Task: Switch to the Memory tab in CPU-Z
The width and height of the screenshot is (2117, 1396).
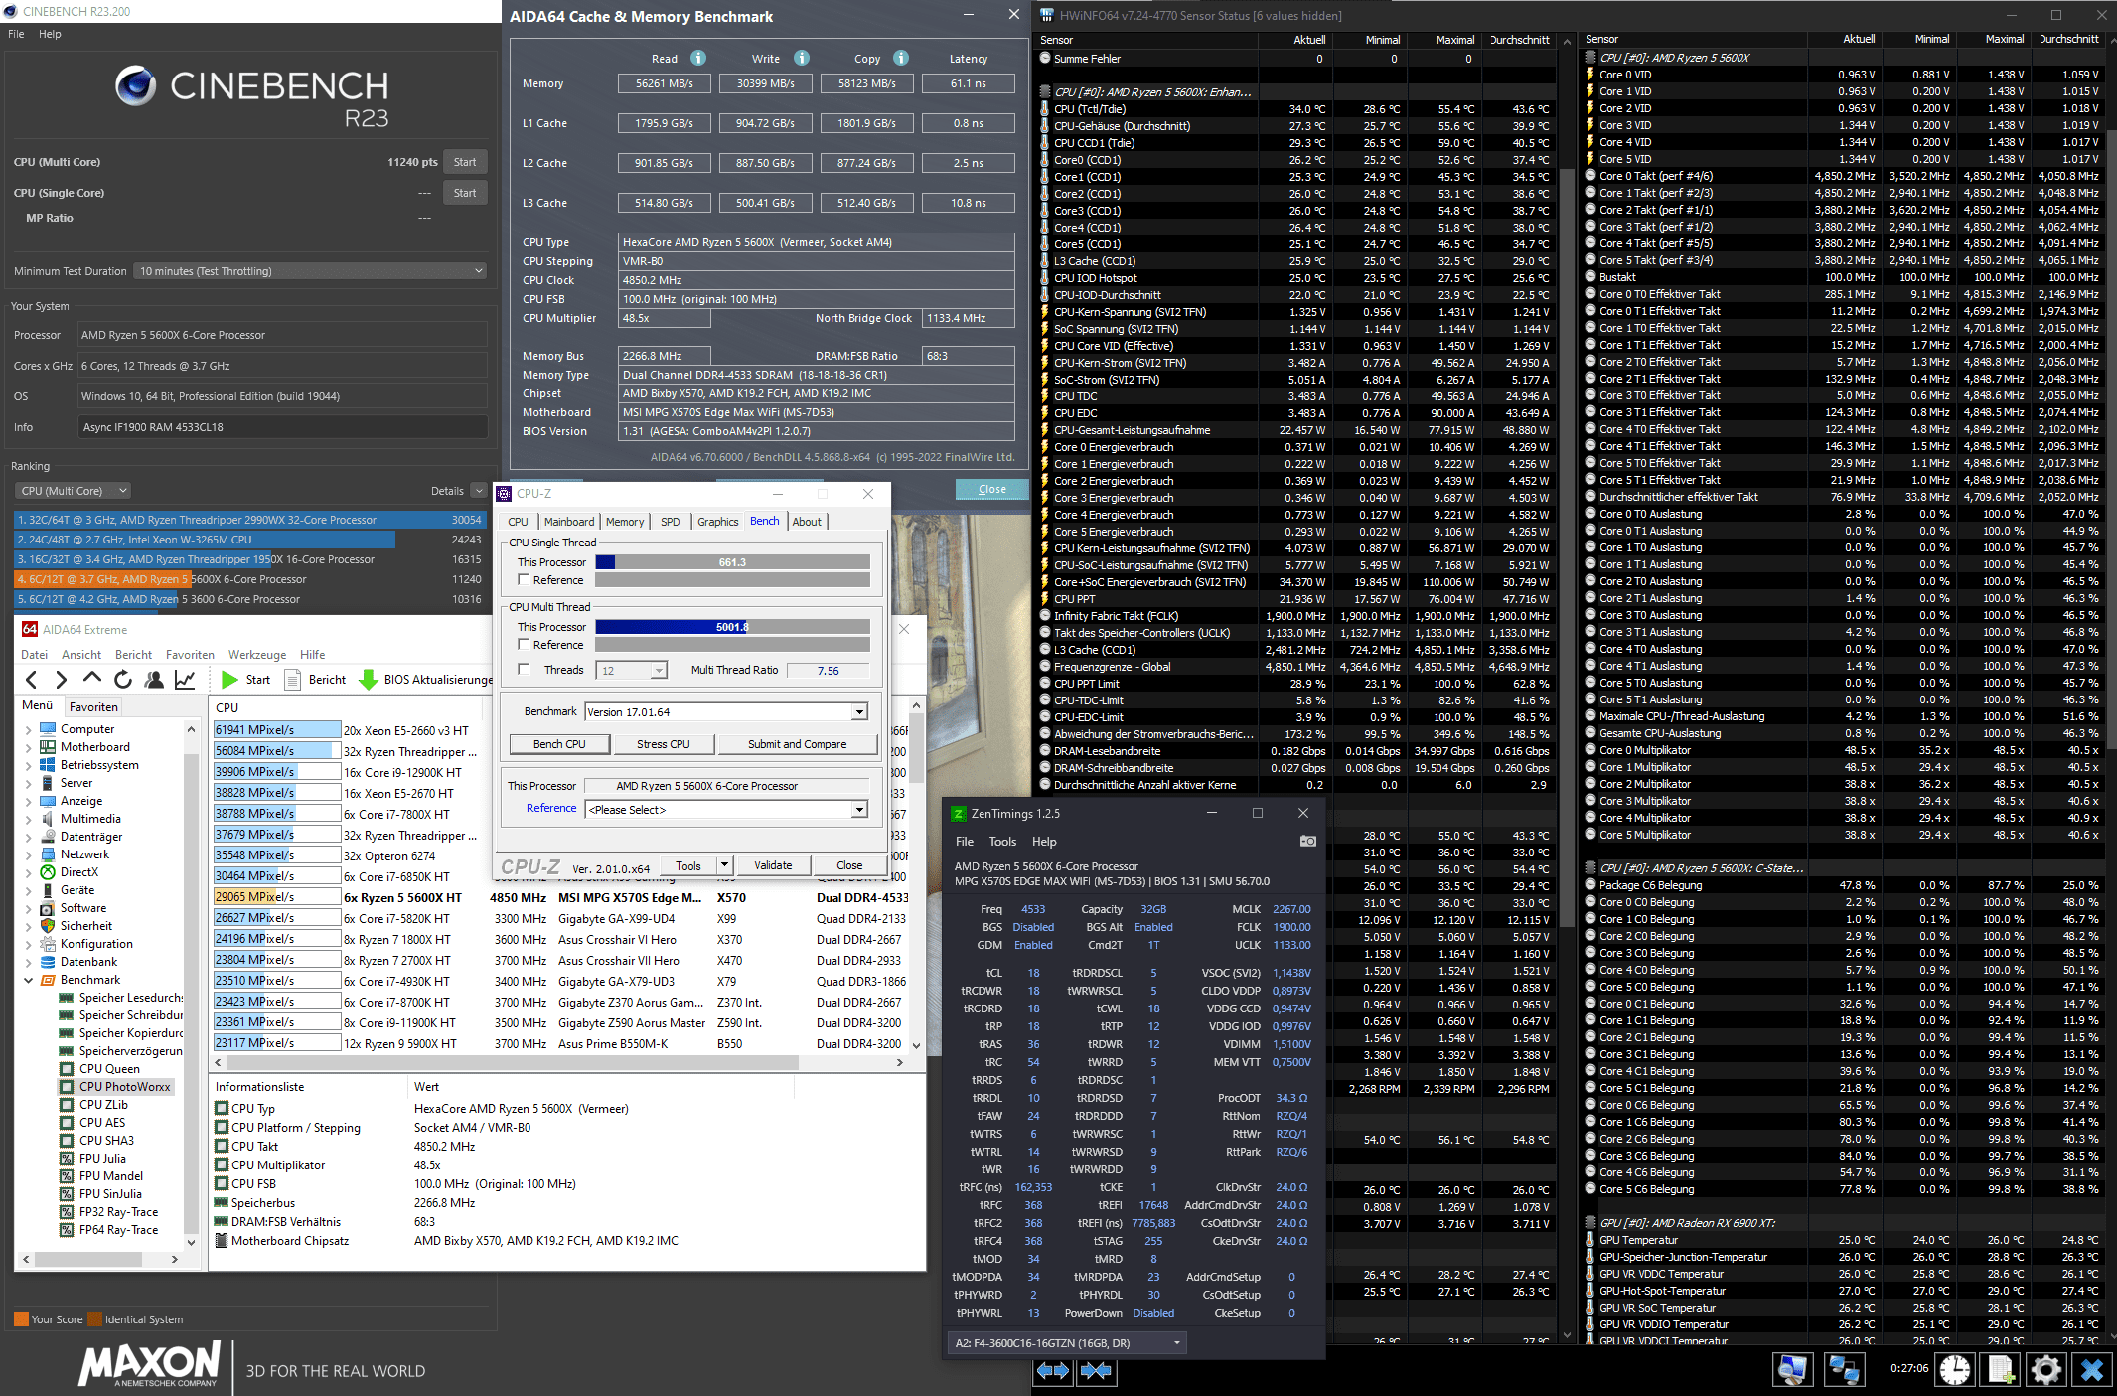Action: point(624,522)
